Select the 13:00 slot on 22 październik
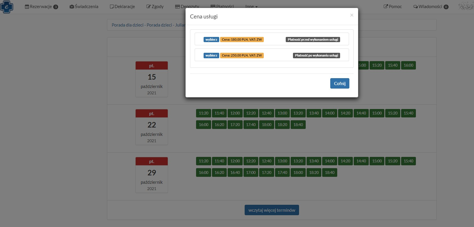Screen dimensions: 474x227 282,113
